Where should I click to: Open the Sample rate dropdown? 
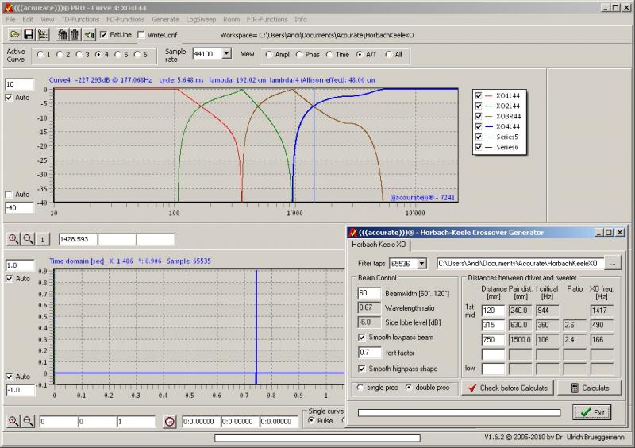pos(226,54)
